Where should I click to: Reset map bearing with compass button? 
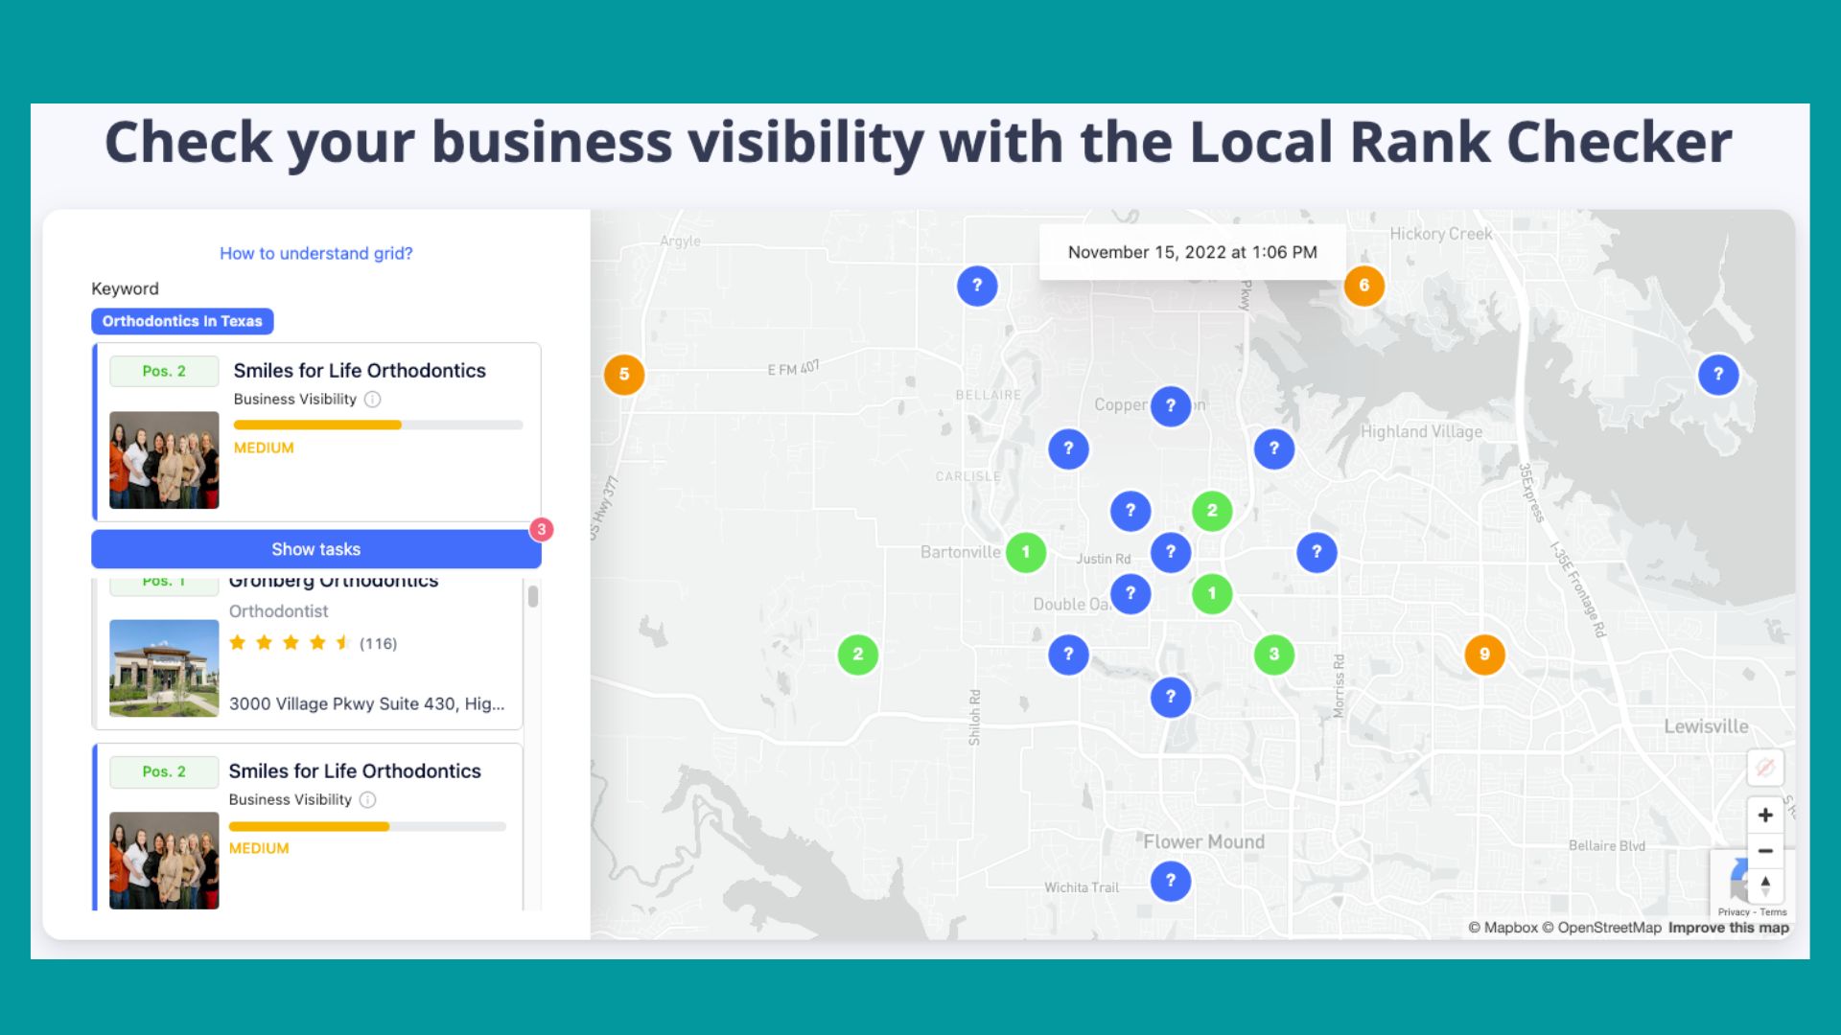coord(1764,885)
